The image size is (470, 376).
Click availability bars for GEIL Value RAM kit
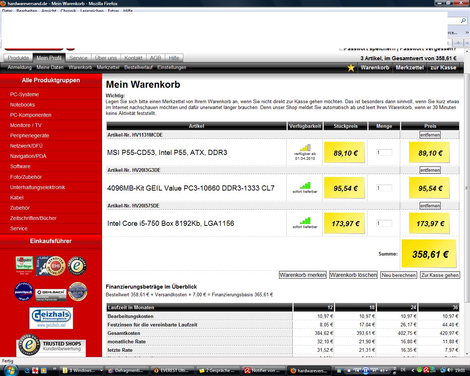coord(305,185)
